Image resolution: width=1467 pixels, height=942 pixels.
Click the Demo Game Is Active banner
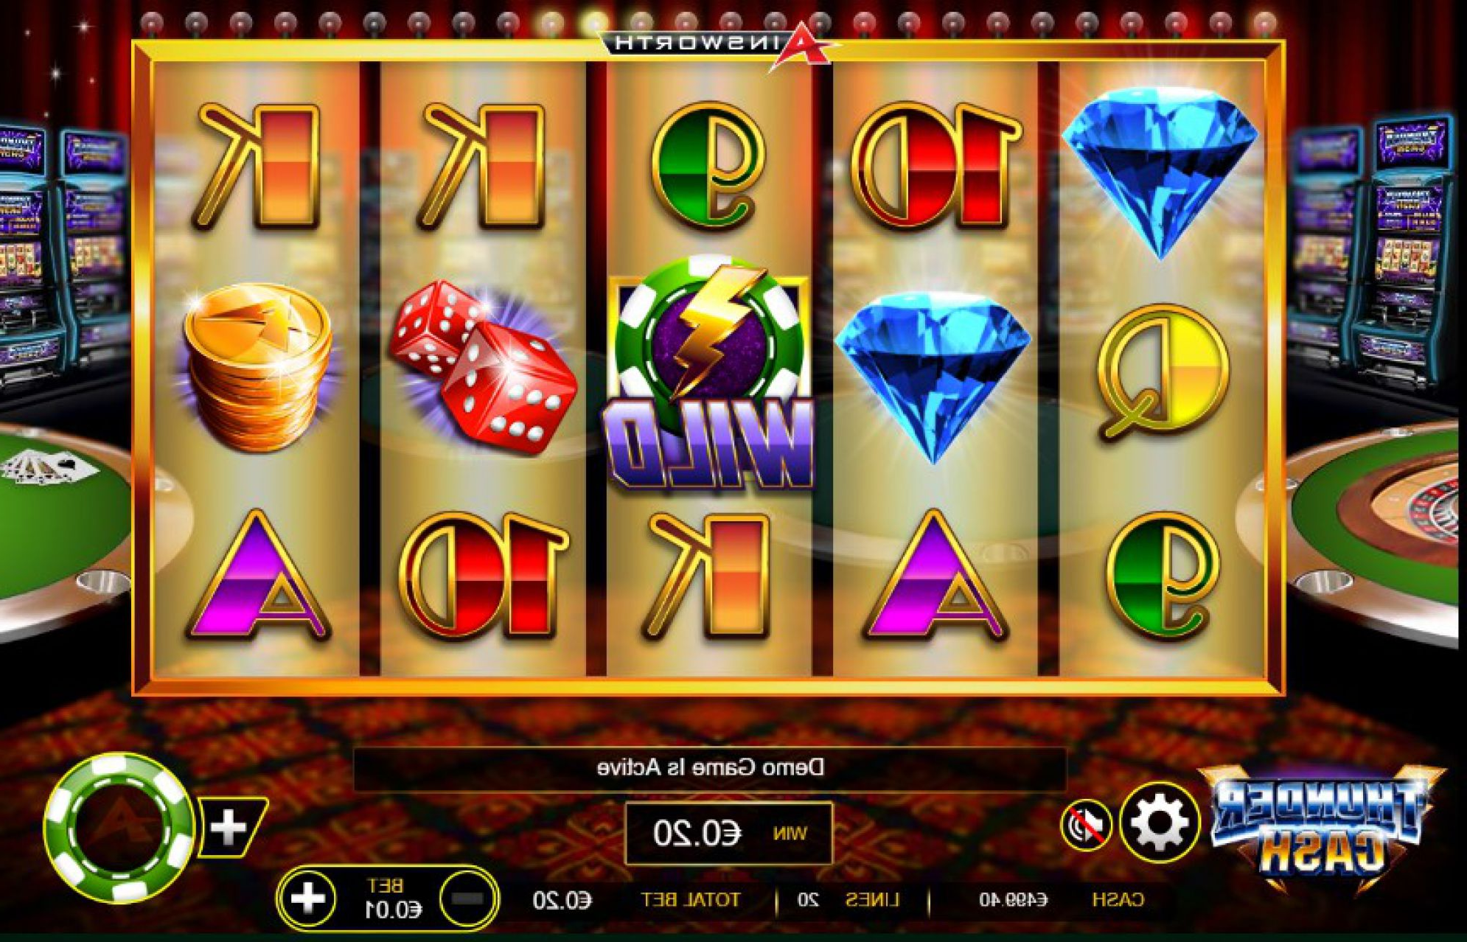[x=710, y=768]
